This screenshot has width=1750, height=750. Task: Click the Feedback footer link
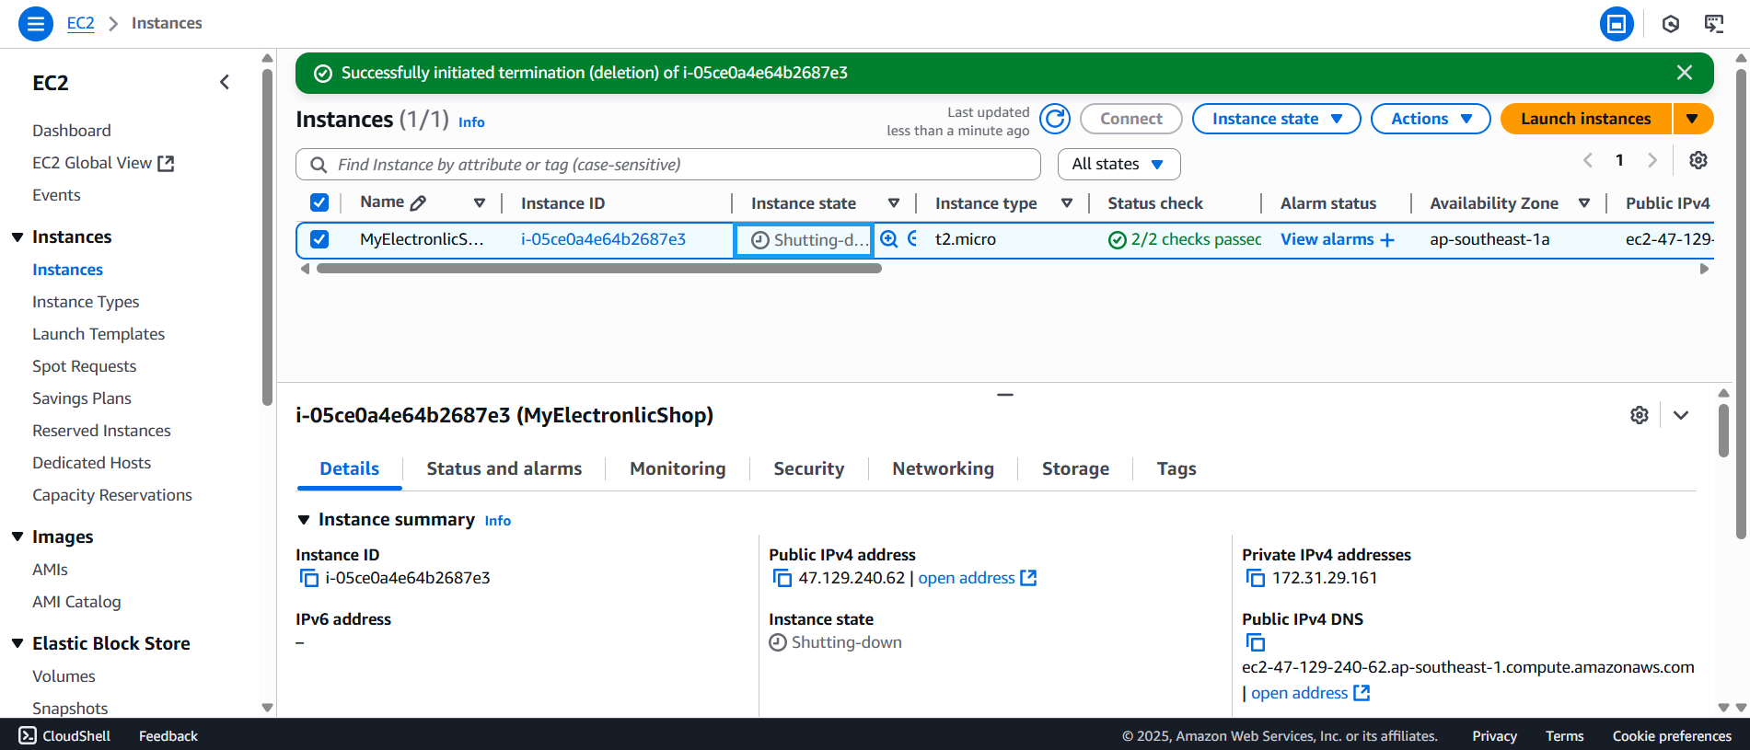pyautogui.click(x=168, y=736)
